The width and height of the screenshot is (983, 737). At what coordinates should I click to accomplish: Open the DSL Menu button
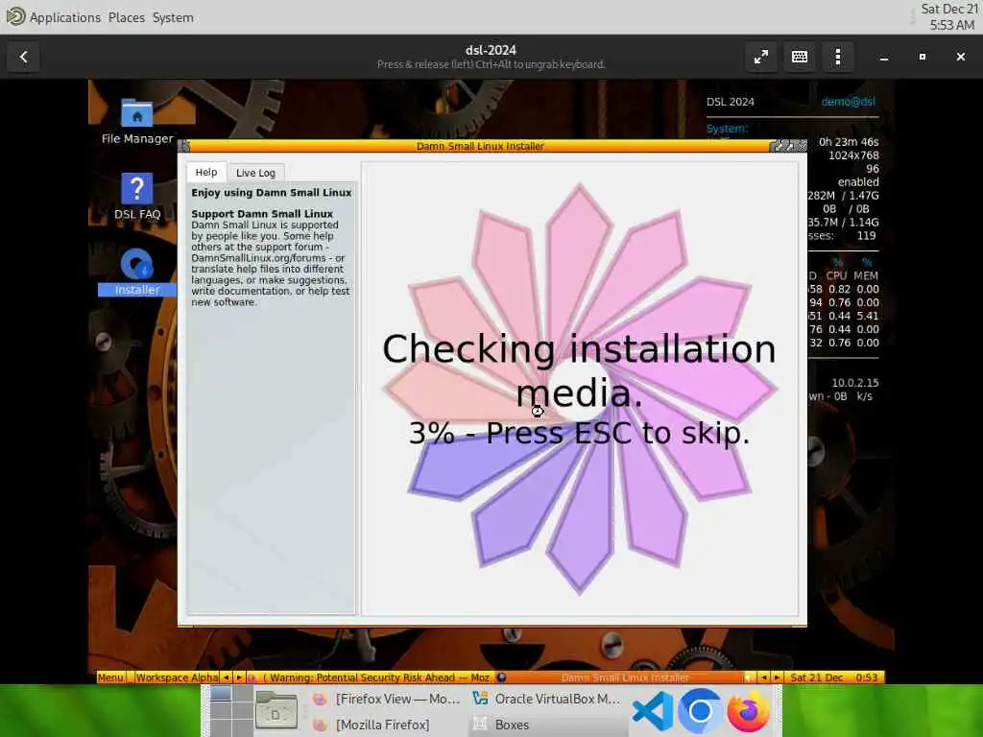click(x=110, y=678)
